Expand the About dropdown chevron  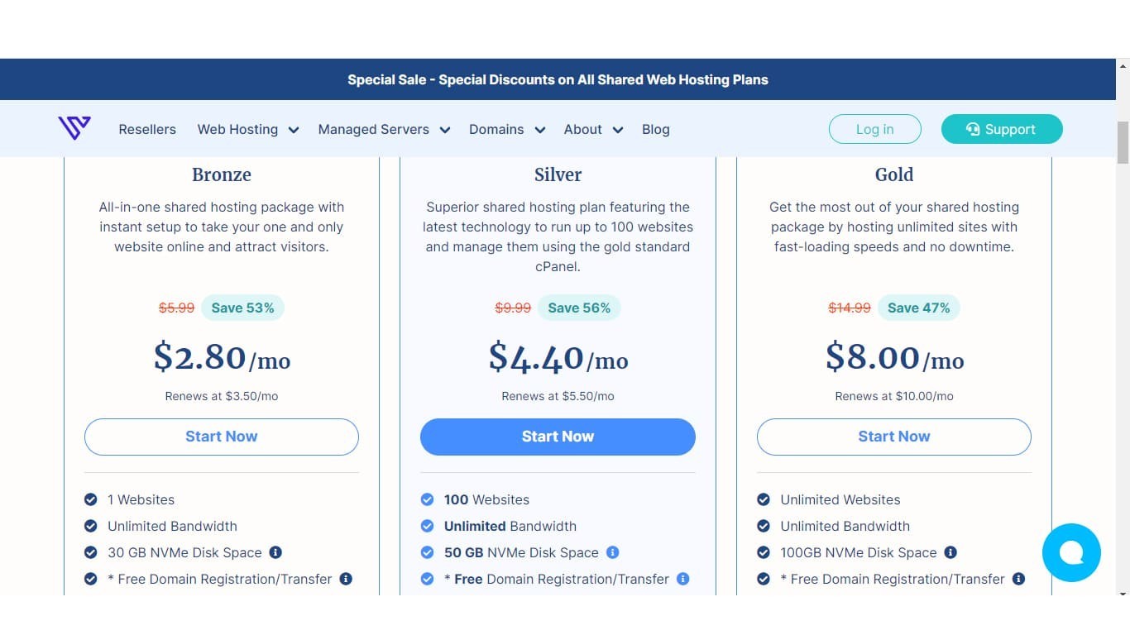point(617,130)
